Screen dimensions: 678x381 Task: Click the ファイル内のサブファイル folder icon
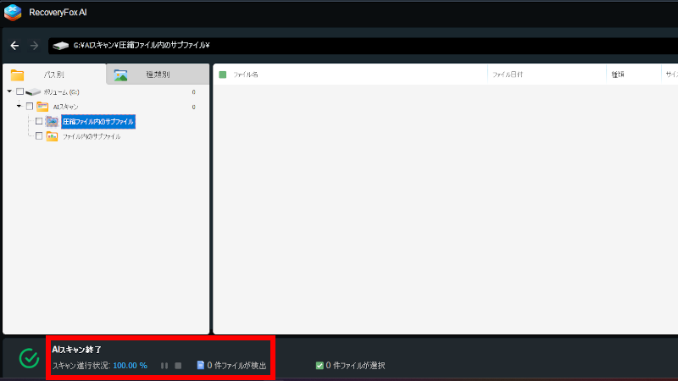click(52, 136)
